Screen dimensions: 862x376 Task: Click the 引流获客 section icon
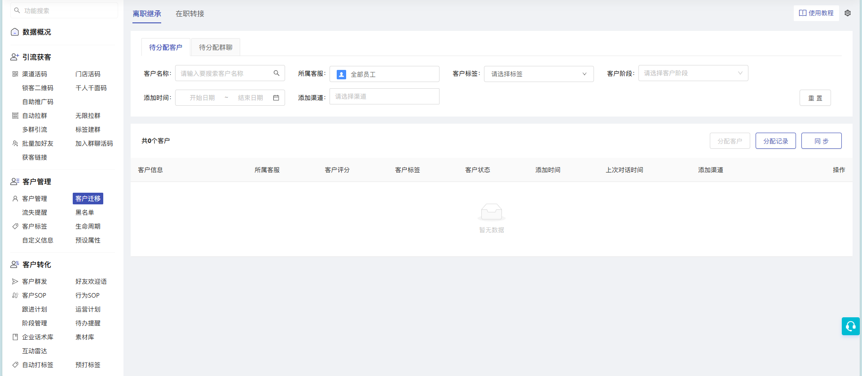(15, 57)
